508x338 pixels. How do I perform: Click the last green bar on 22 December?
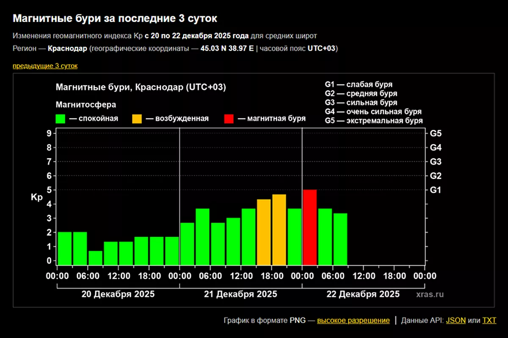pos(340,239)
